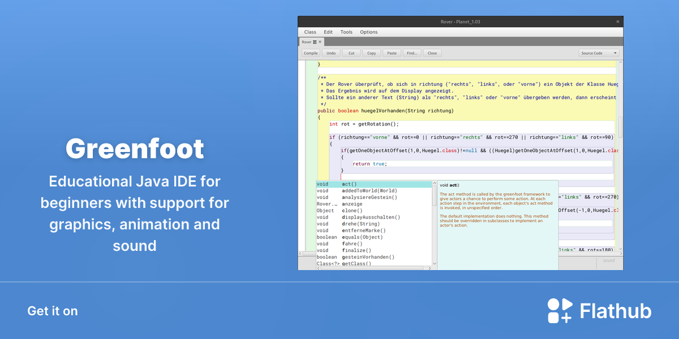This screenshot has height=339, width=679.
Task: Select drehe(String) suggestion
Action: coord(373,224)
